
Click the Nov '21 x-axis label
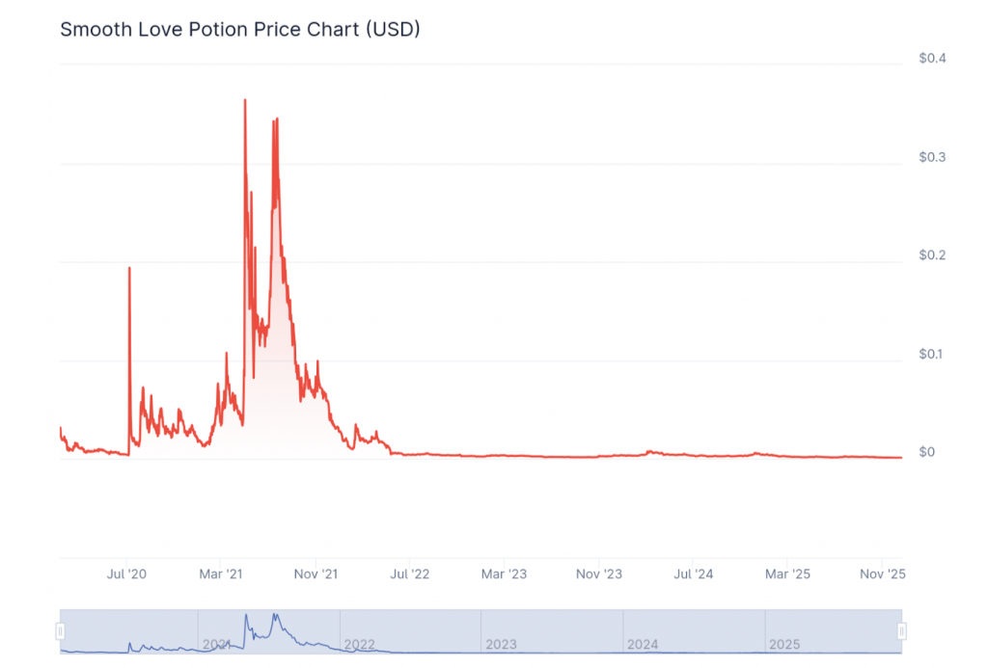pos(316,574)
